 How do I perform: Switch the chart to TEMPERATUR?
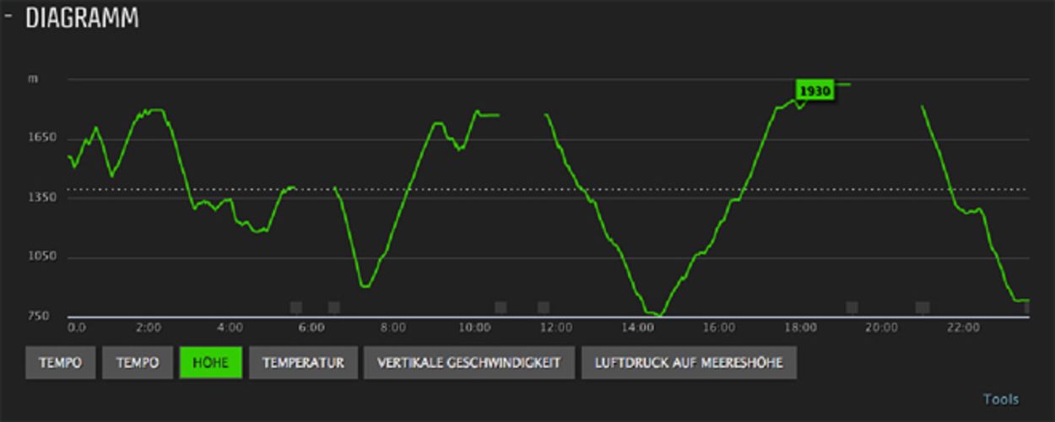(303, 363)
